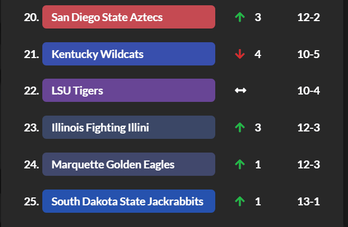
Task: Click the San Diego State Aztecs team button
Action: (x=129, y=17)
